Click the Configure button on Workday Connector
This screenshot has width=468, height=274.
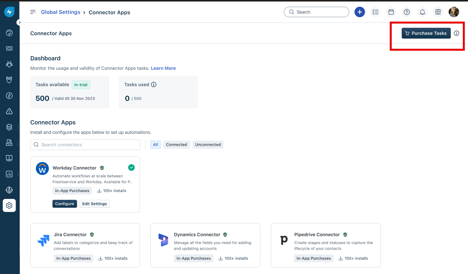coord(64,204)
